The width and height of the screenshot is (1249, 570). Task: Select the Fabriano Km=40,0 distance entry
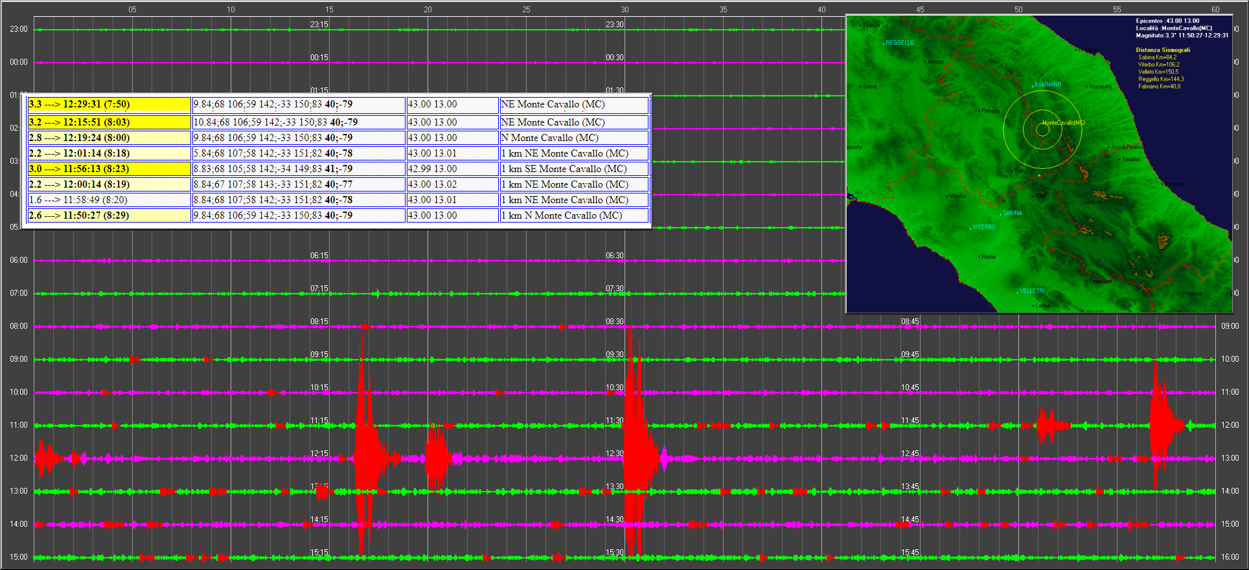(1160, 86)
